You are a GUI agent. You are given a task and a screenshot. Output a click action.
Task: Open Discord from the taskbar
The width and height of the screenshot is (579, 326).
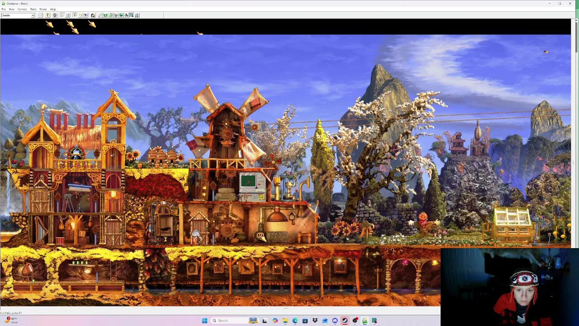click(x=335, y=321)
